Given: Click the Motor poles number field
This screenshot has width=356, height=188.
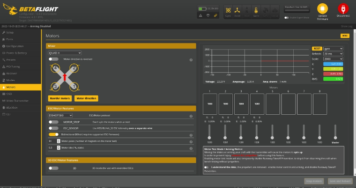Looking at the screenshot, I should (x=52, y=140).
